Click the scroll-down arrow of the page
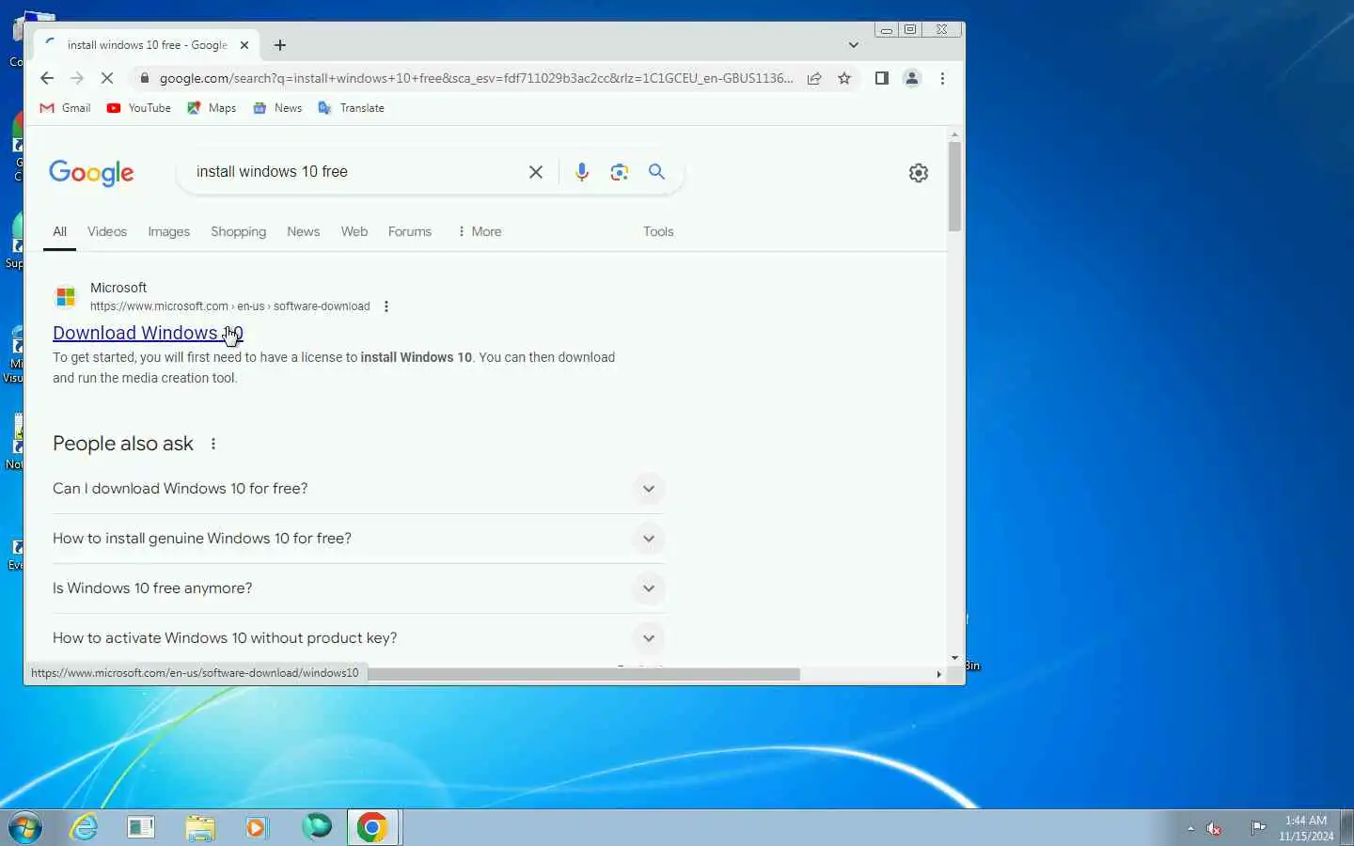 [954, 658]
